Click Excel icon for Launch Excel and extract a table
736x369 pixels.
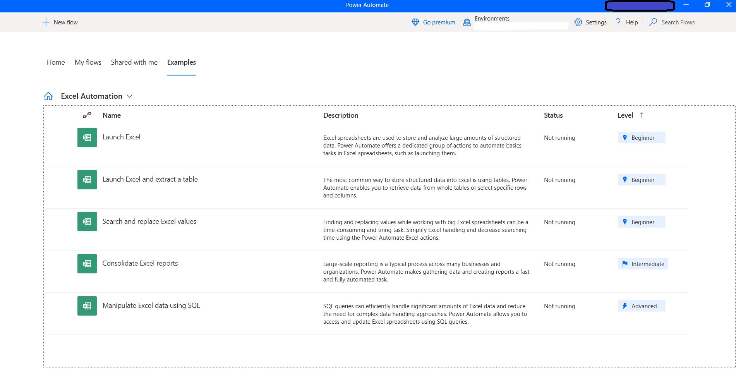pyautogui.click(x=87, y=180)
